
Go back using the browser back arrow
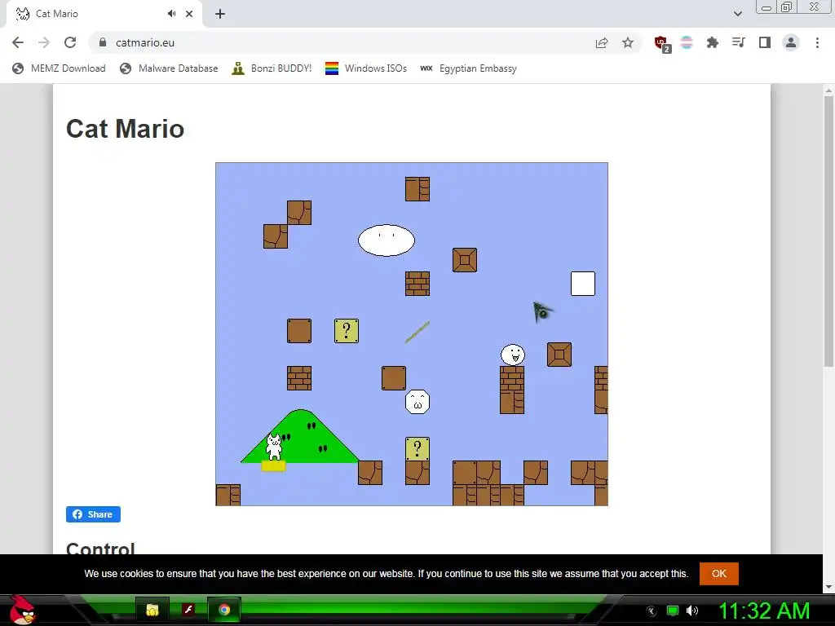click(18, 42)
